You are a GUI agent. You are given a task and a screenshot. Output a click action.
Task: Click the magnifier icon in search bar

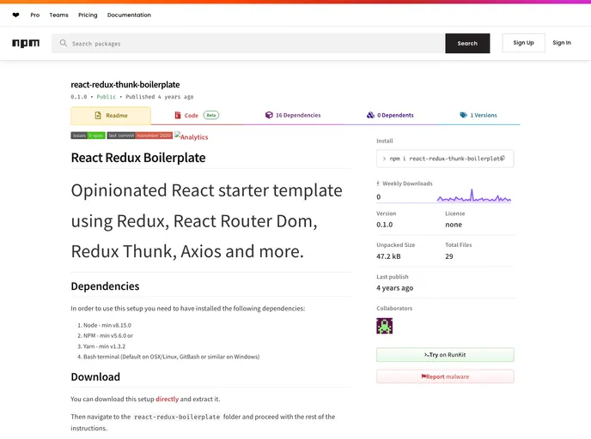point(64,43)
